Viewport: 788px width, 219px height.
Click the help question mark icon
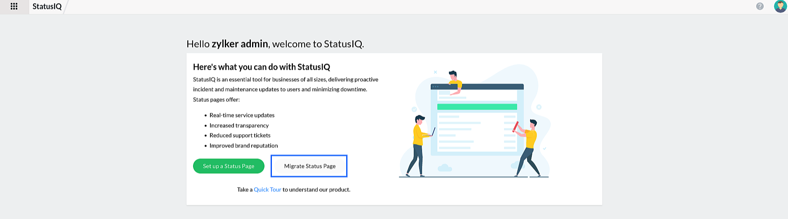click(x=760, y=7)
